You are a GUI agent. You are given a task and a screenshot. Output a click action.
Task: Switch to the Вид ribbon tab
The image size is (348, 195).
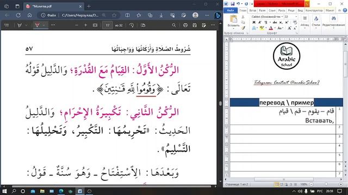coord(300,10)
